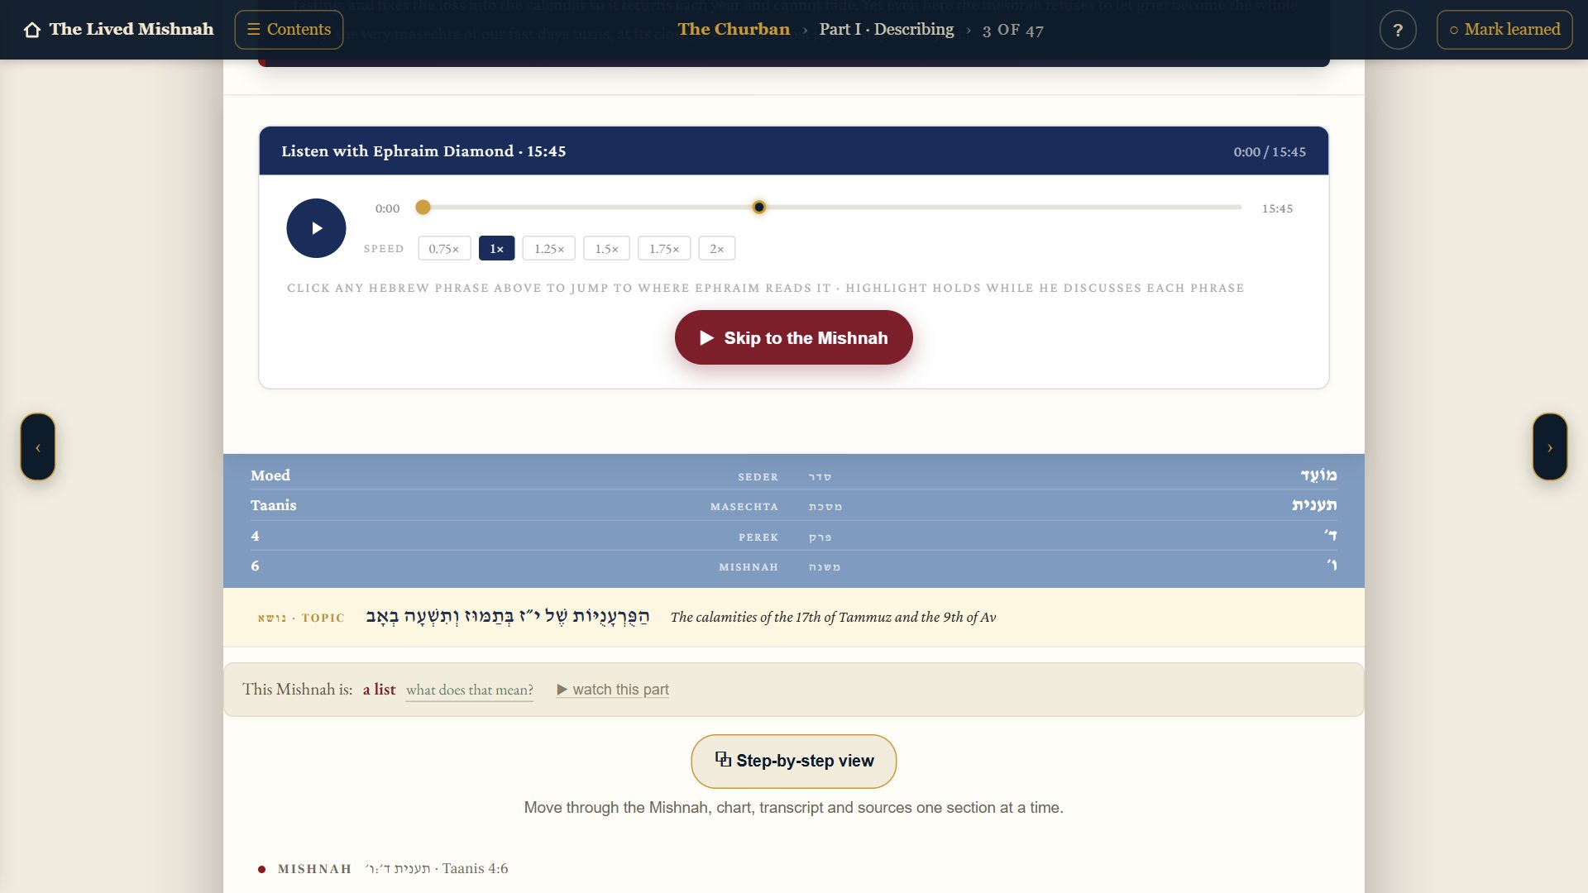Click the 'a list' Mishnah type text
The height and width of the screenshot is (893, 1588).
(x=379, y=690)
